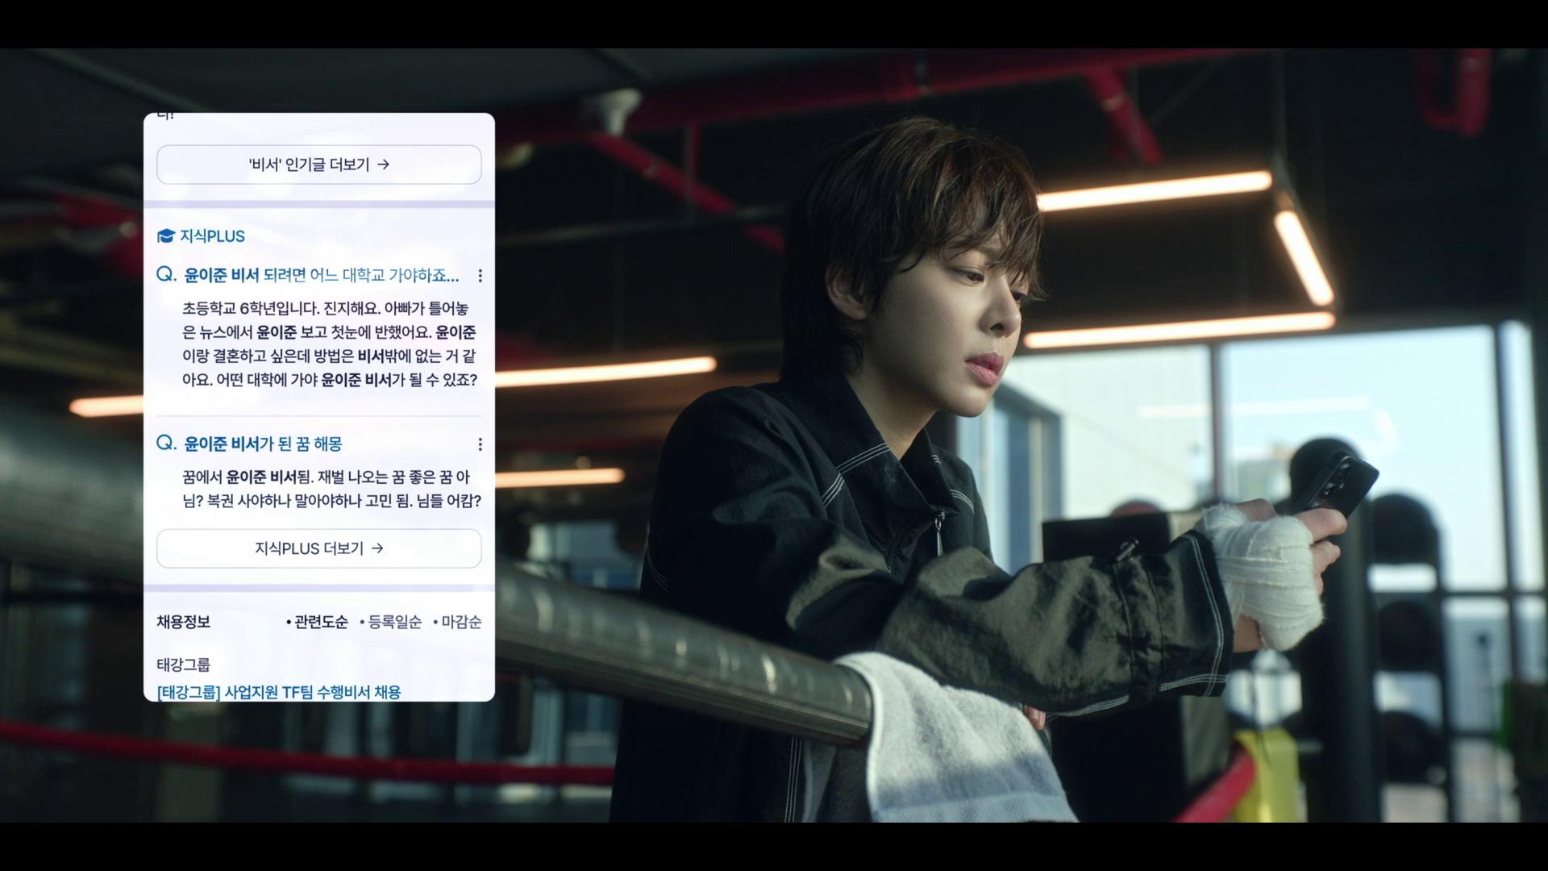
Task: Open the three-dot menu for 꿈 해몽 question
Action: pyautogui.click(x=480, y=444)
